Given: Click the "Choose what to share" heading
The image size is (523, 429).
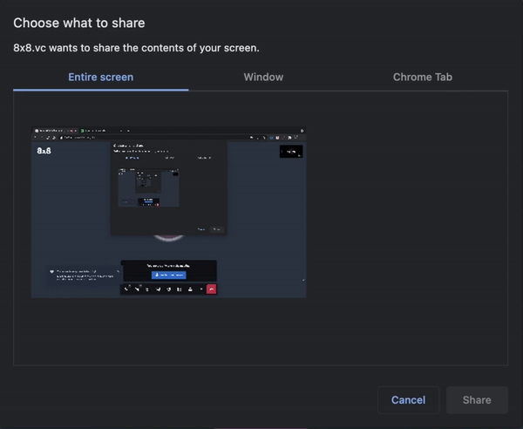Looking at the screenshot, I should click(79, 23).
